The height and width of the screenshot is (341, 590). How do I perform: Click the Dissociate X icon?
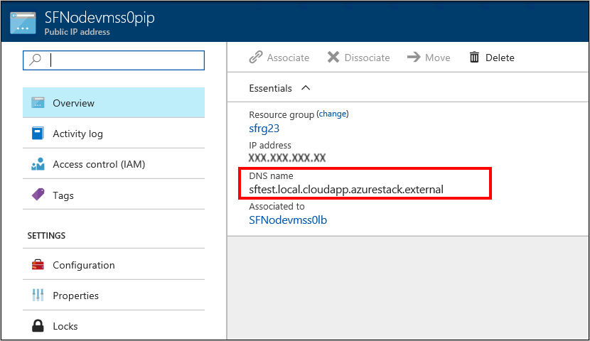pyautogui.click(x=333, y=57)
